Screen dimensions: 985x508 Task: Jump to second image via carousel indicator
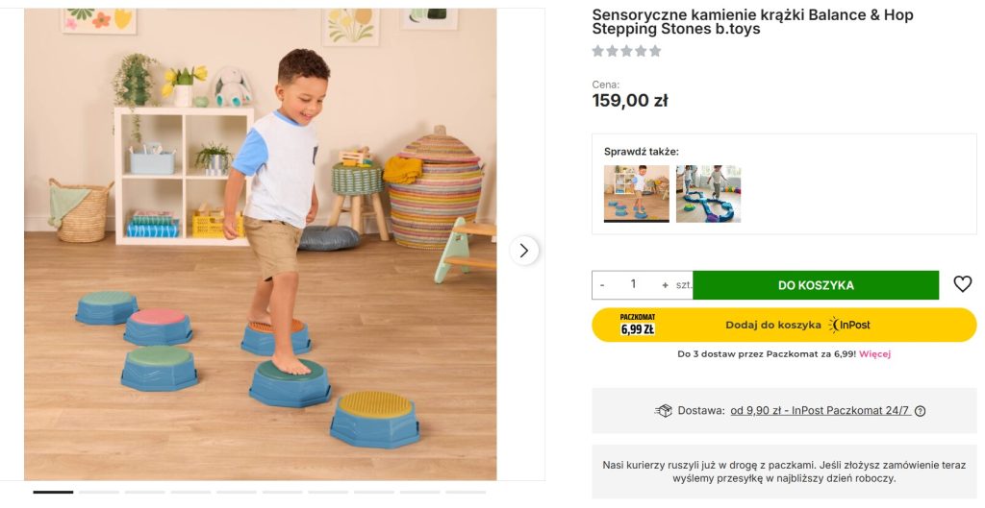coord(99,493)
